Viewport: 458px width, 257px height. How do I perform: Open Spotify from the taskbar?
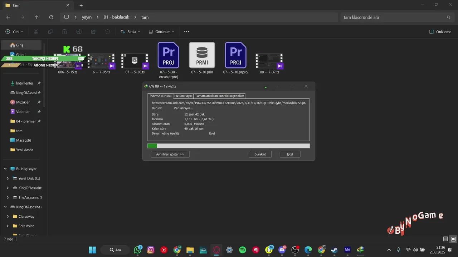click(x=242, y=250)
